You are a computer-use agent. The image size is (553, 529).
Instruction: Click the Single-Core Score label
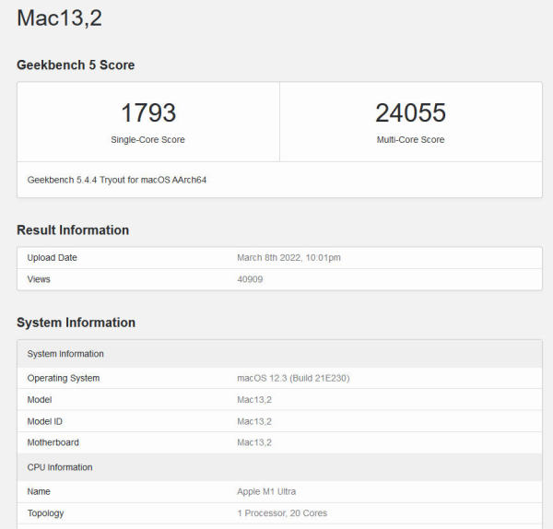[147, 140]
